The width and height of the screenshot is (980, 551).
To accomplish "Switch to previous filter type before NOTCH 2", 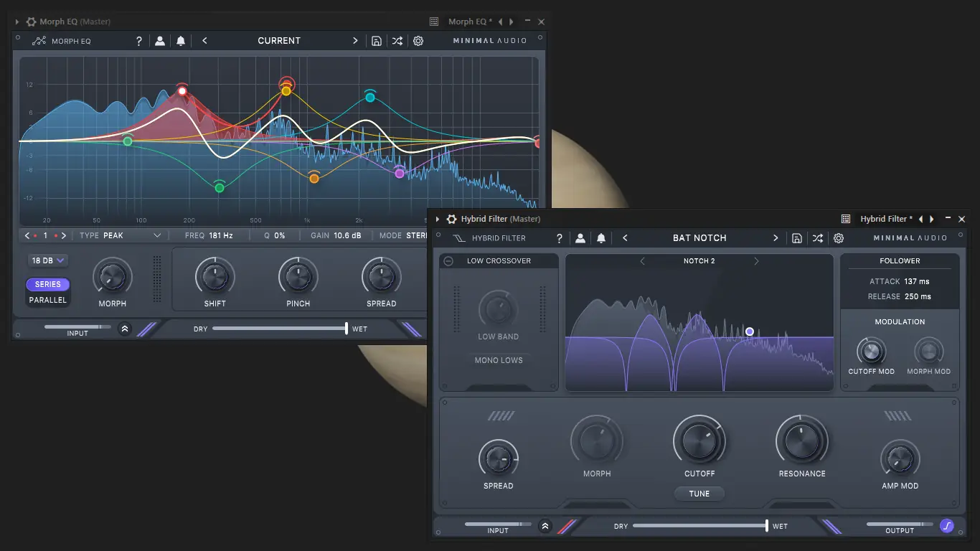I will coord(642,261).
